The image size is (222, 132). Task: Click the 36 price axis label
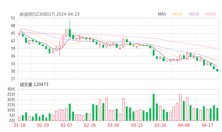(13, 56)
